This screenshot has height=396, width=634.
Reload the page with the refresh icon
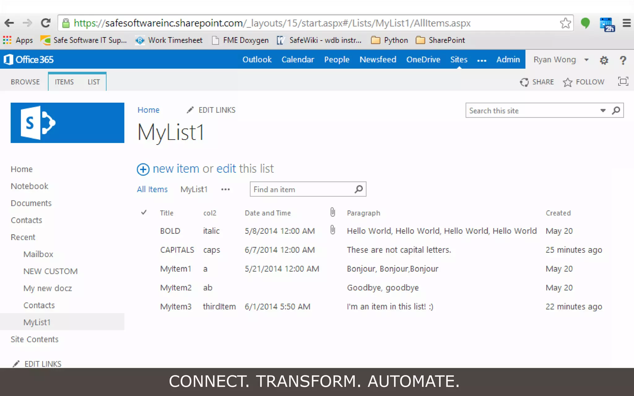[46, 23]
